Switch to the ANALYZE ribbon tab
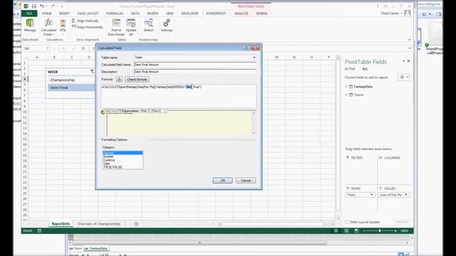The image size is (456, 256). tap(242, 14)
